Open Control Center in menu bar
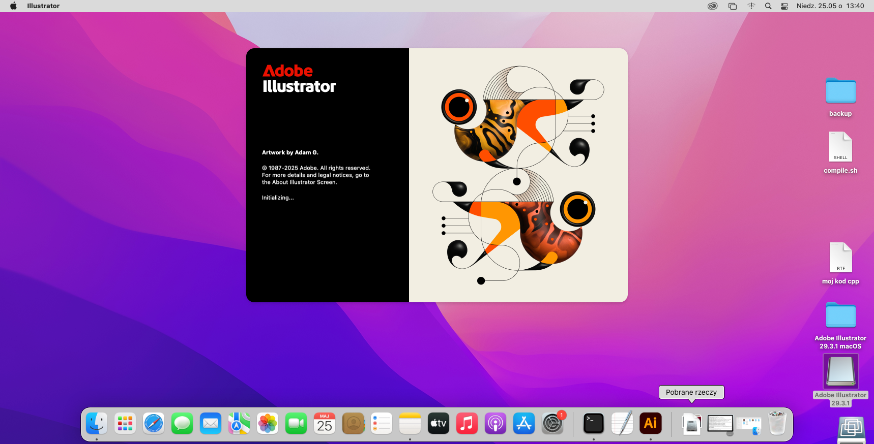This screenshot has height=444, width=874. point(784,6)
